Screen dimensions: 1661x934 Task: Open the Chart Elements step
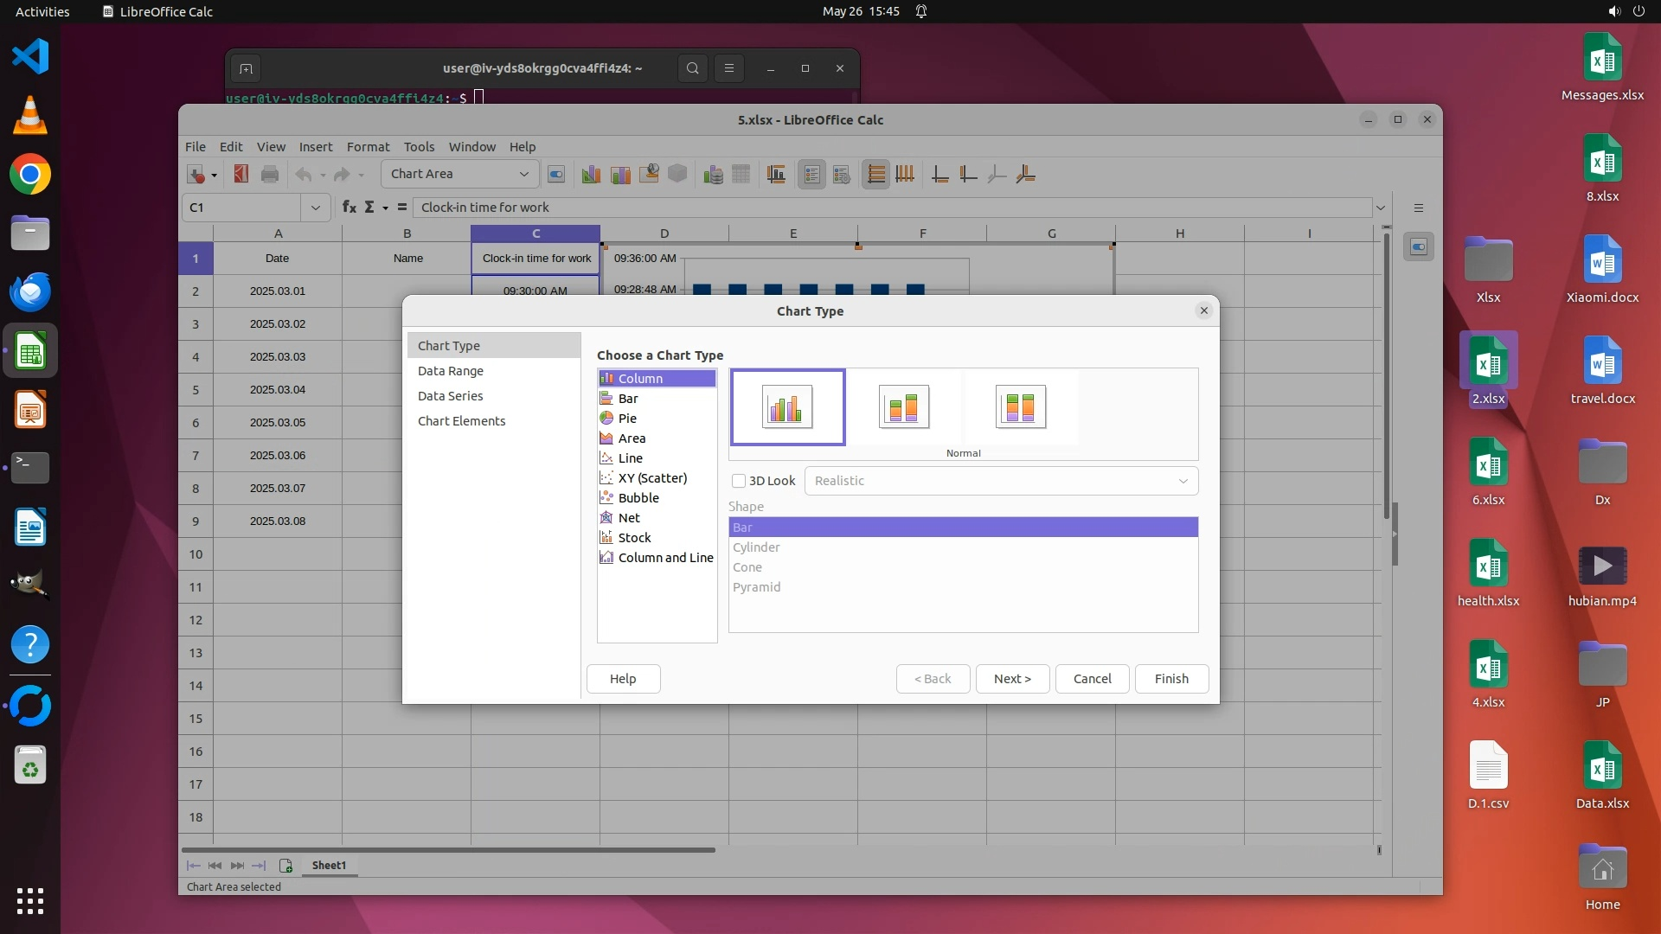coord(461,421)
